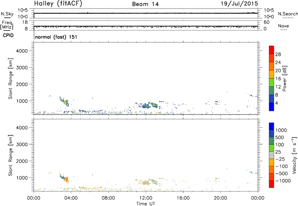Select the yellow −25 to −100 Velocity color segment

click(272, 162)
